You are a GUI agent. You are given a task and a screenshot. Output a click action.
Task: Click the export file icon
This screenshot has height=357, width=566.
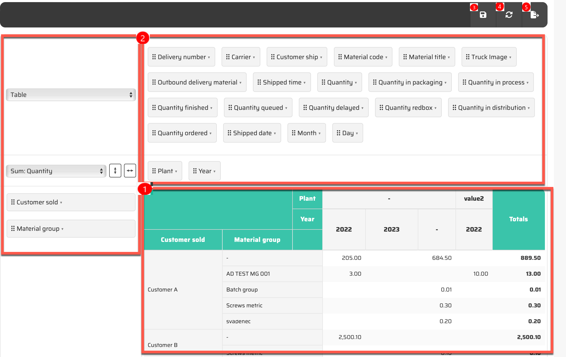pos(534,15)
